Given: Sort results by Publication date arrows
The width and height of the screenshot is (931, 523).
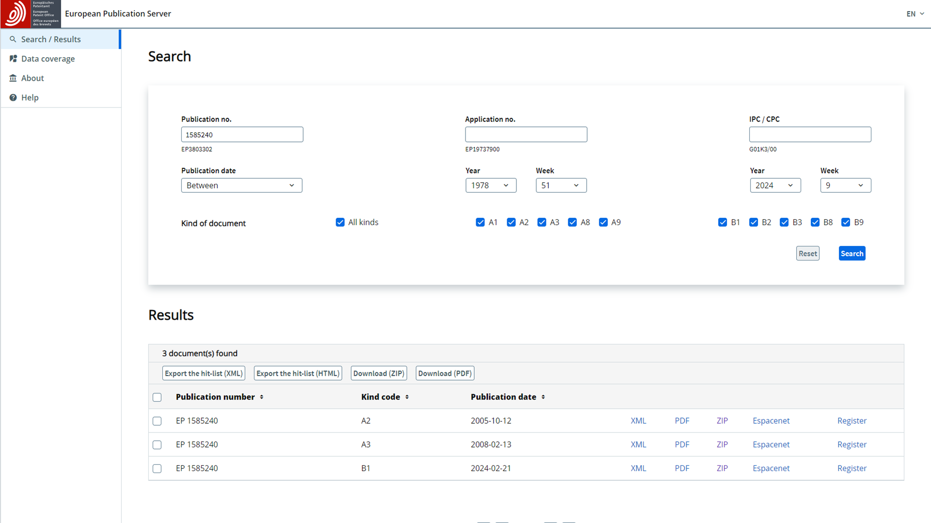Looking at the screenshot, I should click(x=543, y=397).
